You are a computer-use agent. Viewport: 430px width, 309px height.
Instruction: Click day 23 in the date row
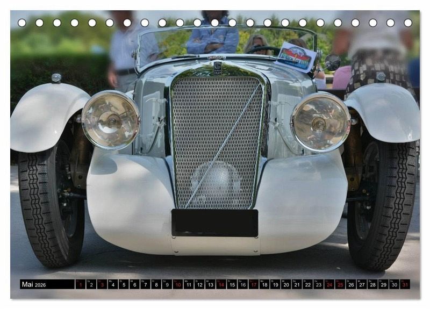point(319,284)
